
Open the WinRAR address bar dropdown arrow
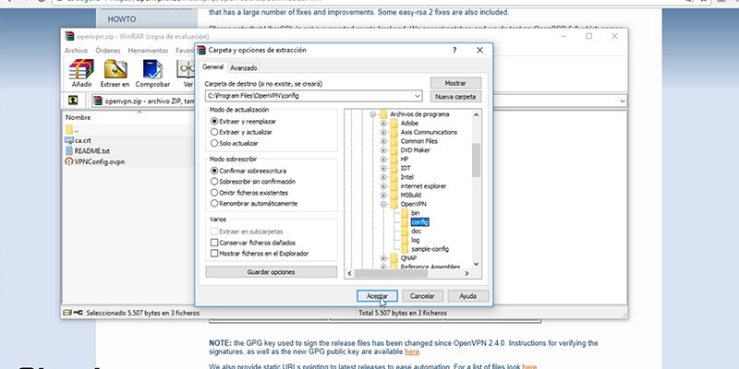point(622,101)
